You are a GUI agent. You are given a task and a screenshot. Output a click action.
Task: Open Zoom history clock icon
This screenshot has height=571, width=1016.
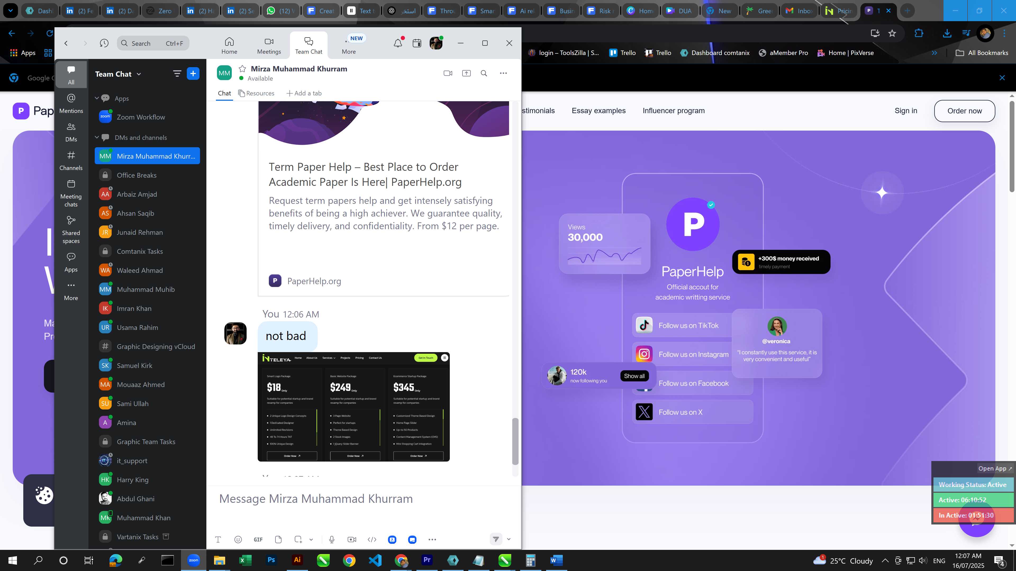pyautogui.click(x=104, y=43)
